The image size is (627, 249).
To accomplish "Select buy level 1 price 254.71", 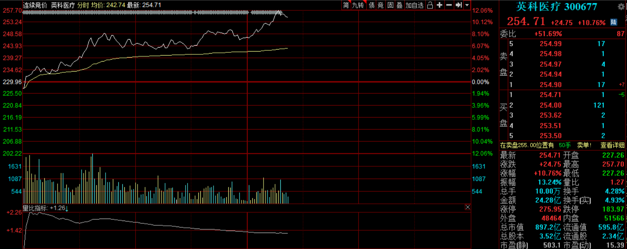I will point(550,95).
